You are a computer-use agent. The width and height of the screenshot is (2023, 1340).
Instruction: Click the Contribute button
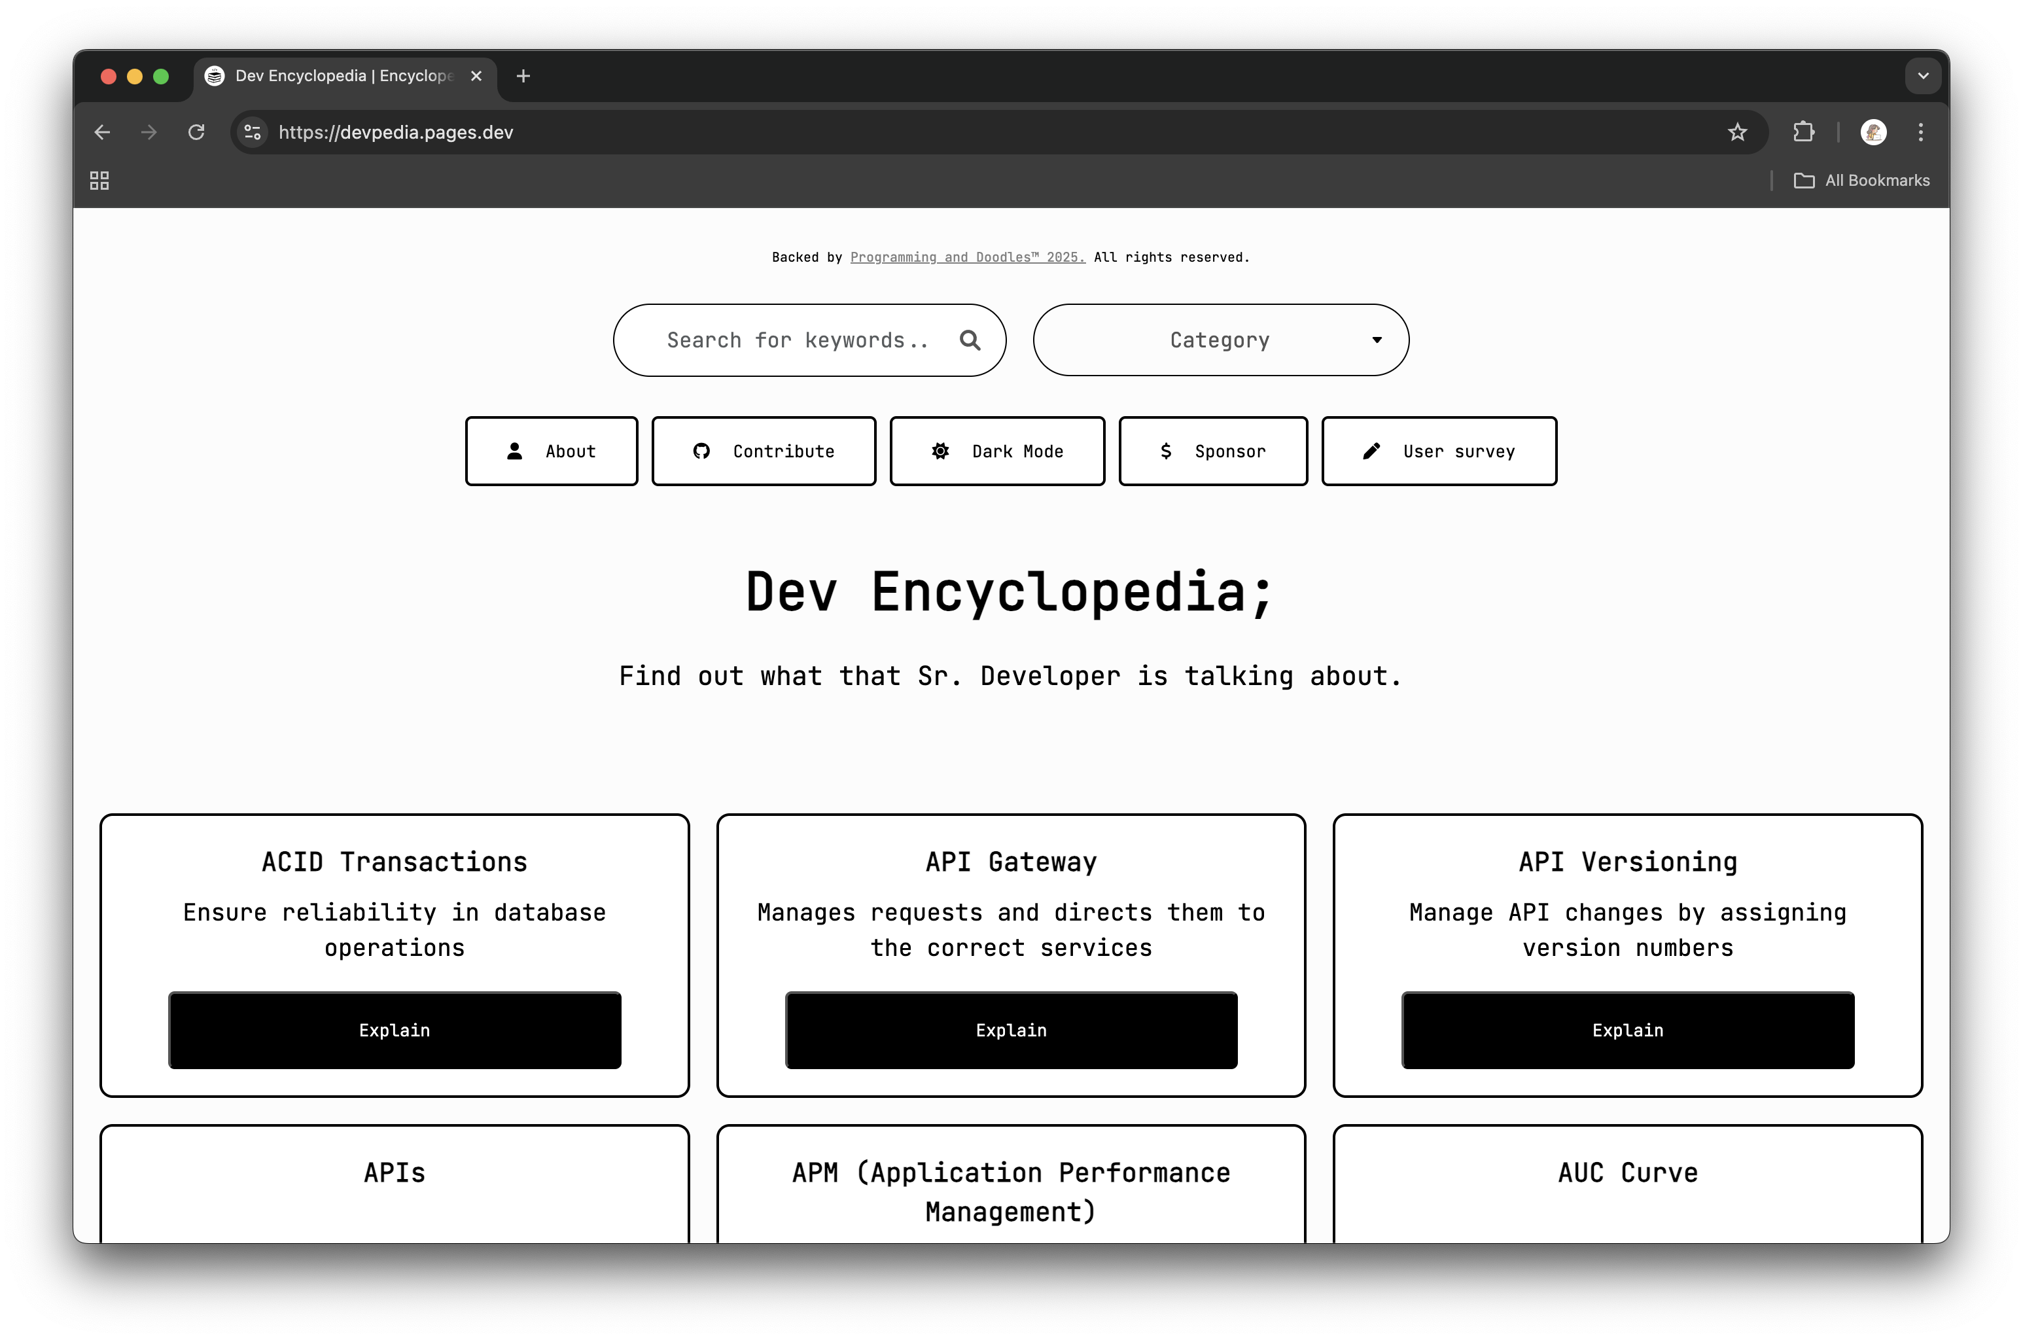point(764,451)
